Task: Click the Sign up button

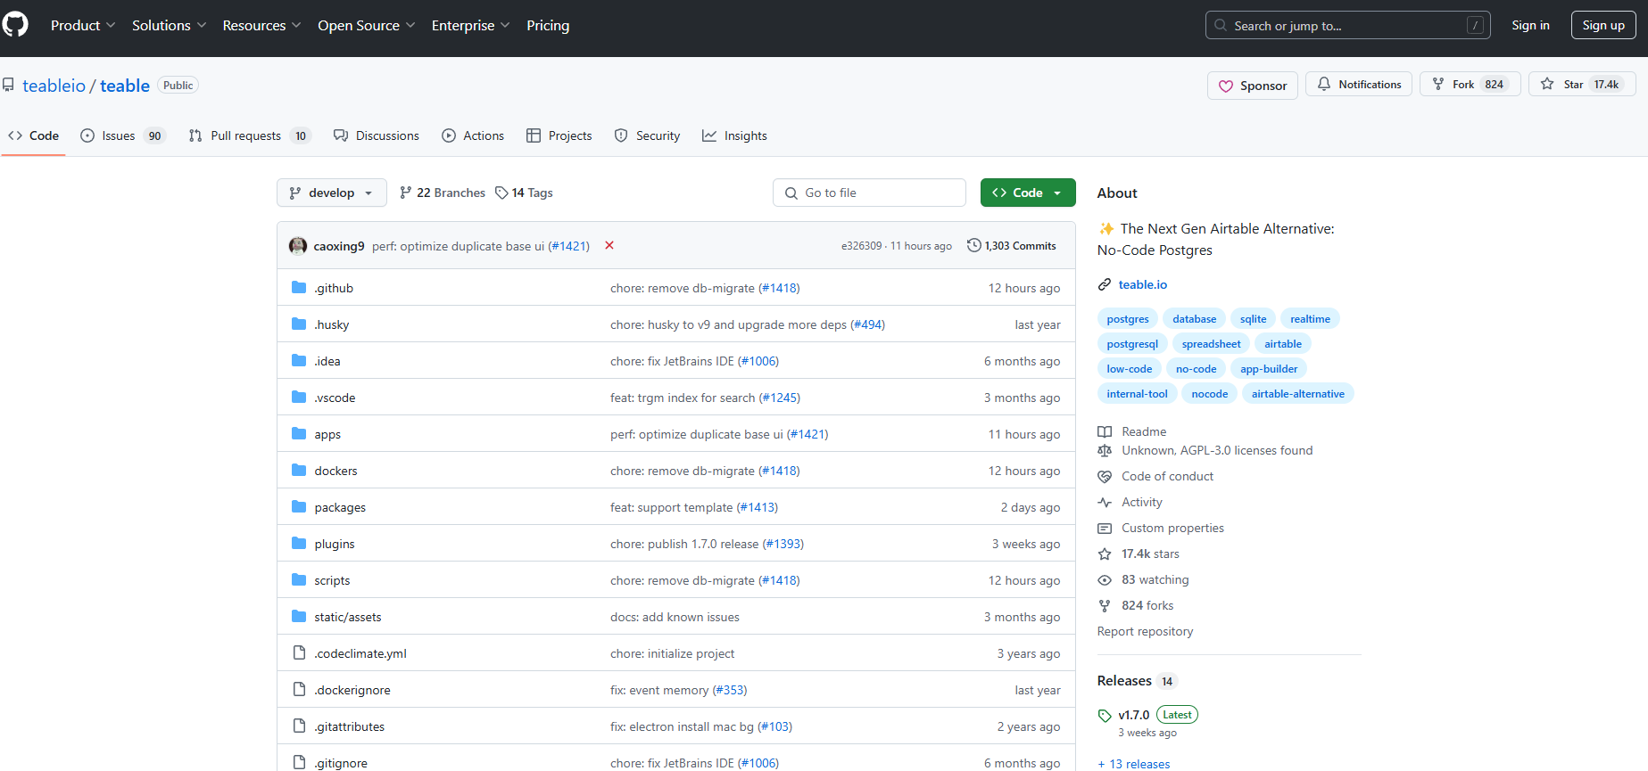Action: click(x=1603, y=25)
